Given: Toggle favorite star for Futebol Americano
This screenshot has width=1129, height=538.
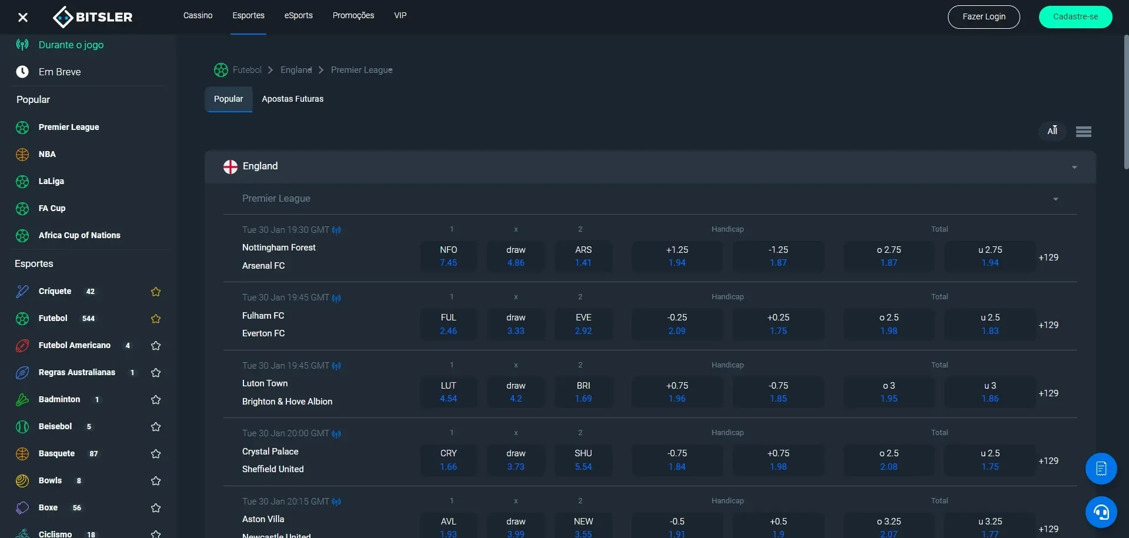Looking at the screenshot, I should pyautogui.click(x=156, y=346).
